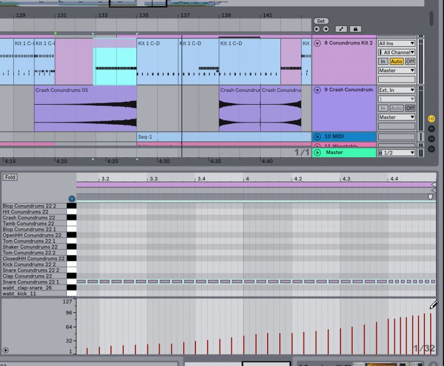Screen dimensions: 444x366
Task: Click velocity editor play/fold circle icon
Action: click(5, 350)
